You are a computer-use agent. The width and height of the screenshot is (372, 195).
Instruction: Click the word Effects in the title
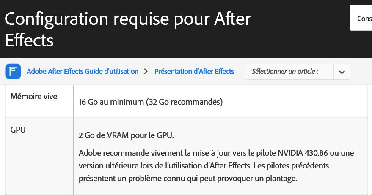29,41
